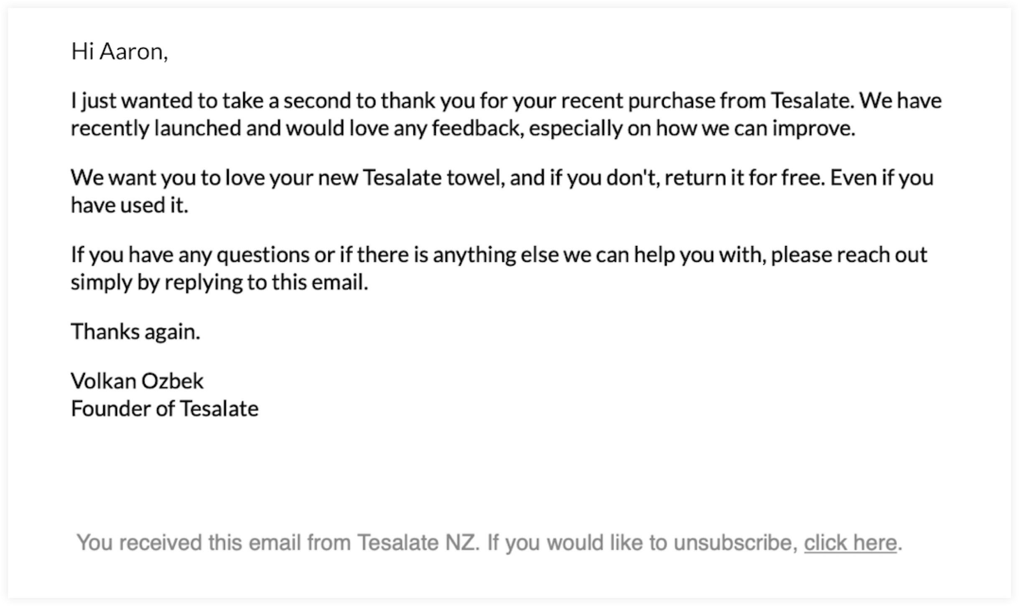Screen dimensions: 1019x606
Task: Click the line starting 'We want you to love'
Action: click(x=502, y=178)
